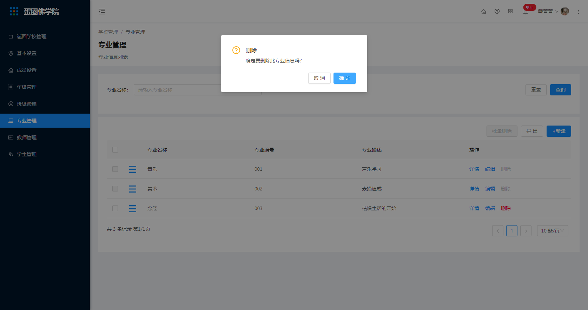
Task: Open 详情 for the 念经 row
Action: 474,208
